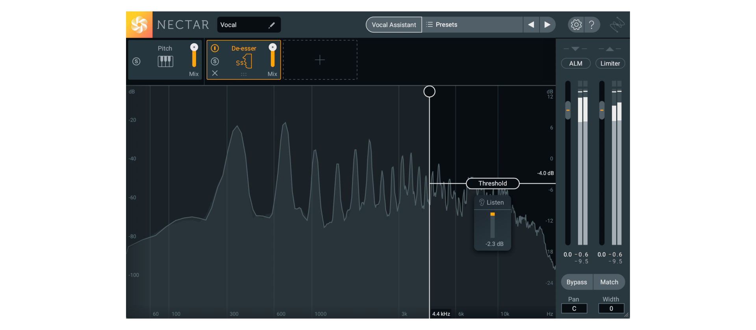Edit the Vocal preset name with pencil icon
This screenshot has width=756, height=330.
(272, 25)
